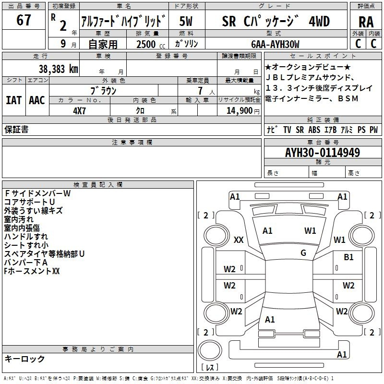Select lot number 67
The height and width of the screenshot is (384, 384).
(x=23, y=21)
